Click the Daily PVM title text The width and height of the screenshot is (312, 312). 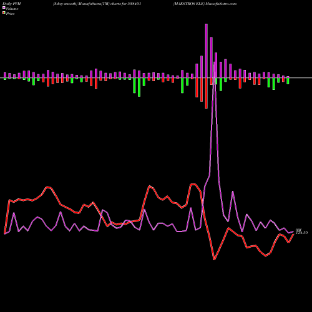(x=12, y=4)
